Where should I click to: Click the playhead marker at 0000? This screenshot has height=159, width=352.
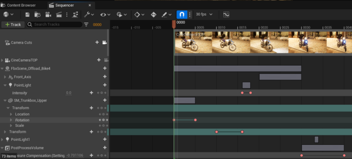click(174, 24)
